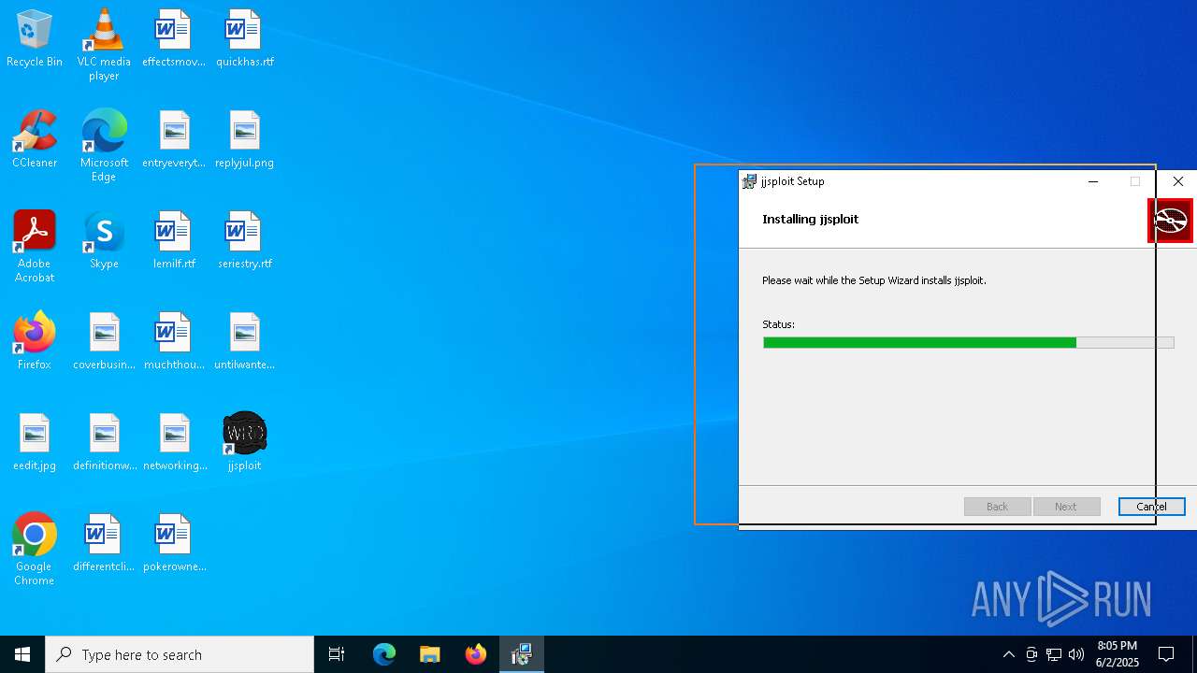Select the Skype desktop shortcut
Screen dimensions: 1197x673
(x=104, y=240)
